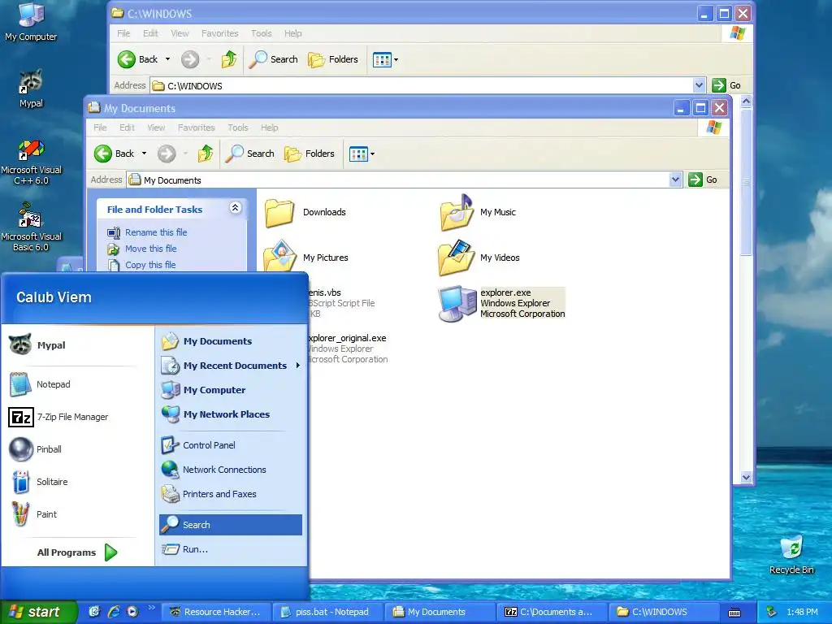Open Solitaire from the Start menu

(x=77, y=482)
